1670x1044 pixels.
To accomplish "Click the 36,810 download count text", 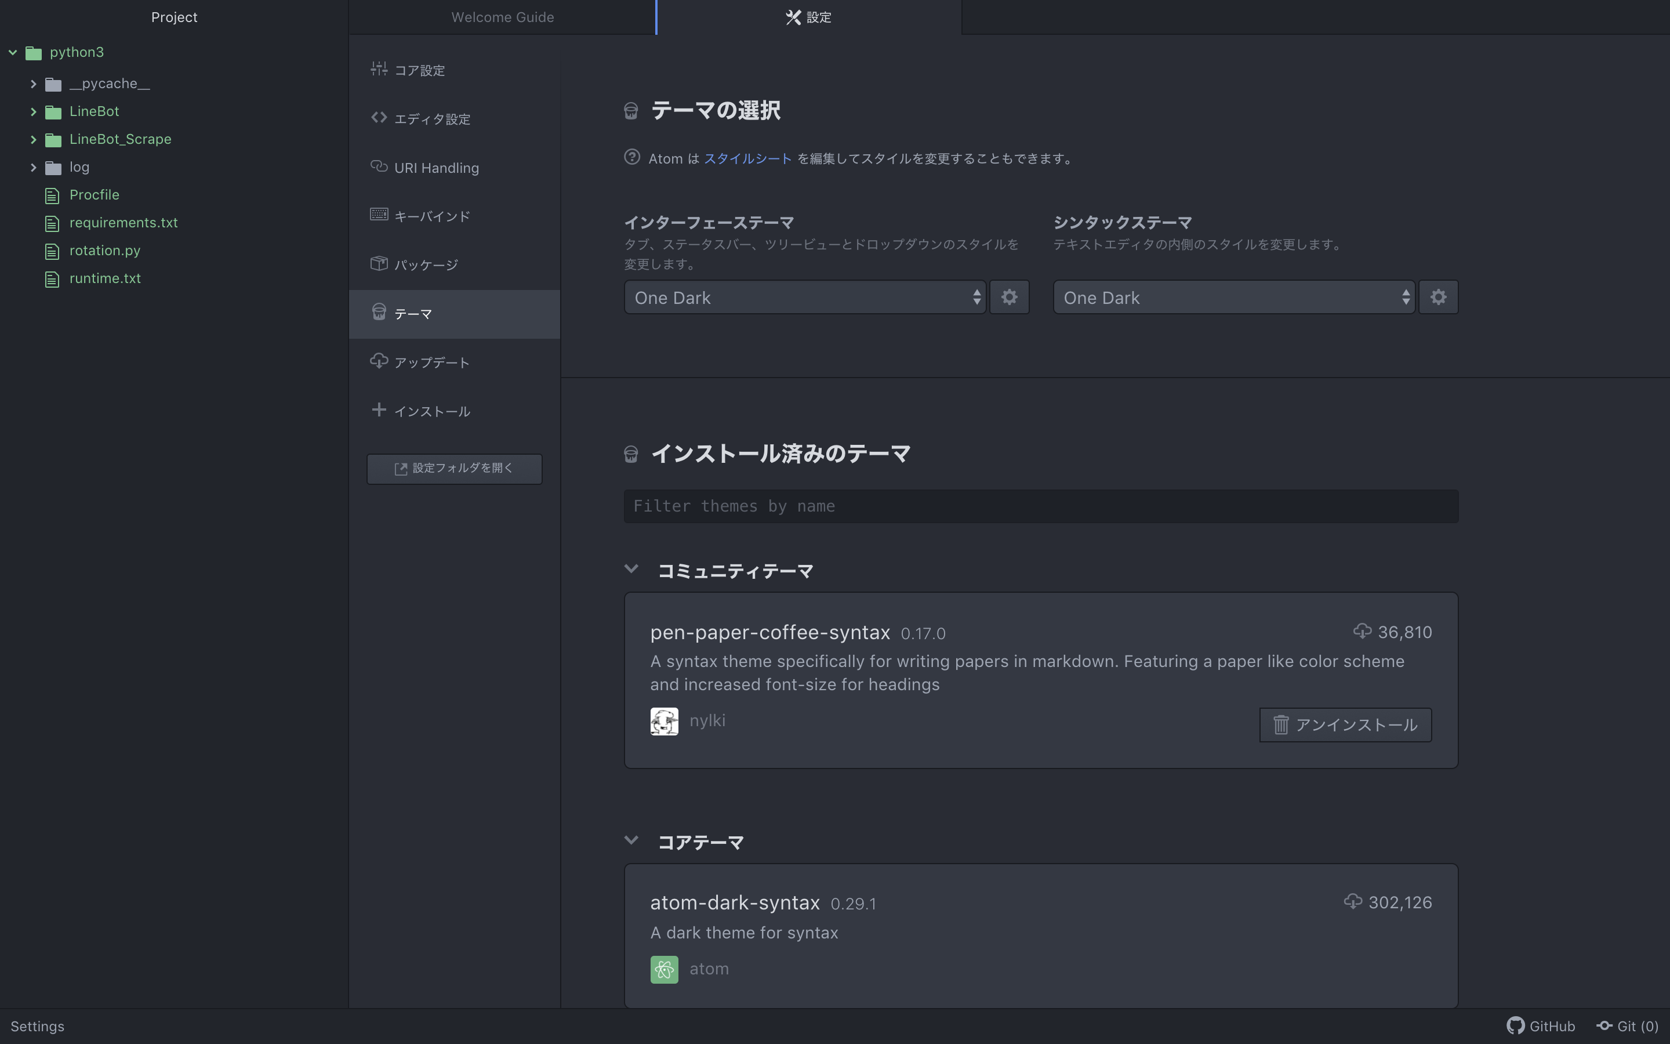I will 1404,632.
